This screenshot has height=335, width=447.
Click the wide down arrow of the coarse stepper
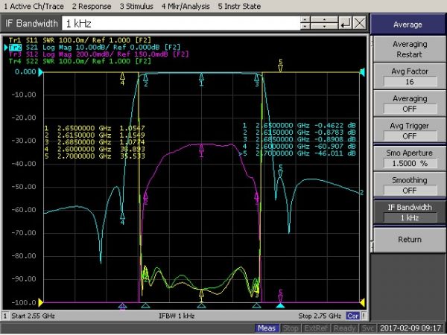pos(324,27)
